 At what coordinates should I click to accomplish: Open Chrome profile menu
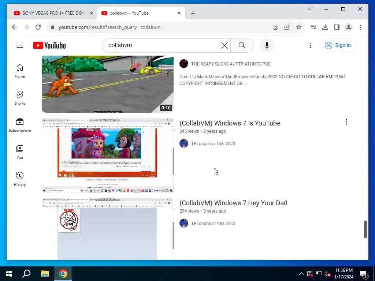pos(349,27)
